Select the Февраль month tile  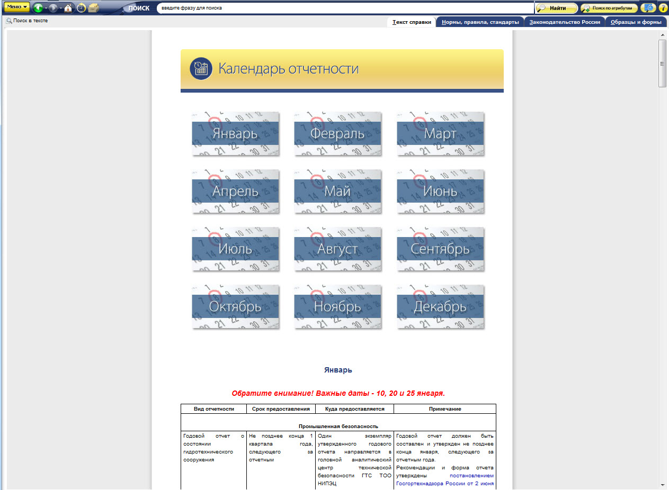pos(337,134)
